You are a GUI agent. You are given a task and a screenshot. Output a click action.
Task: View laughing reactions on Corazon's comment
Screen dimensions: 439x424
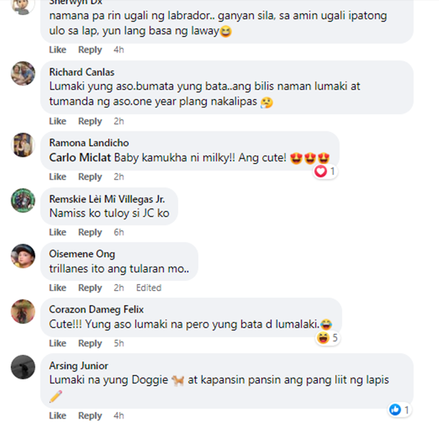coord(327,338)
